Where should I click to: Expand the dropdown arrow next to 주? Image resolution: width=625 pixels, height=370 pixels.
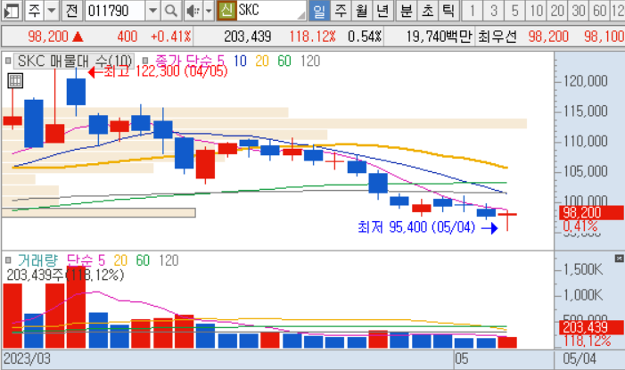point(52,11)
